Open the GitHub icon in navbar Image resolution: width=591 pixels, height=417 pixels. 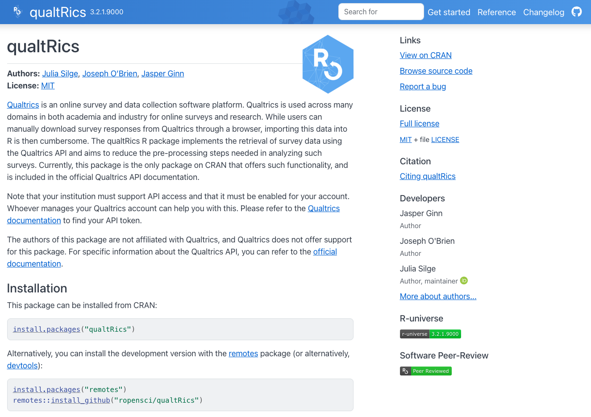coord(577,12)
